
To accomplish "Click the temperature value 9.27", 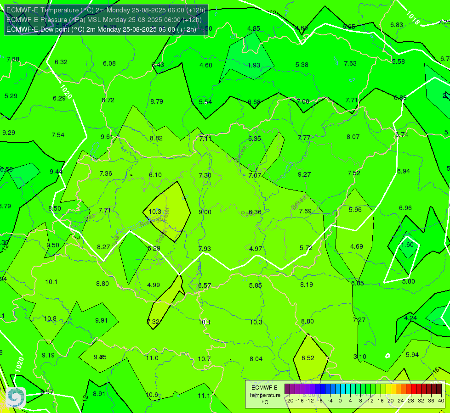I will [304, 174].
